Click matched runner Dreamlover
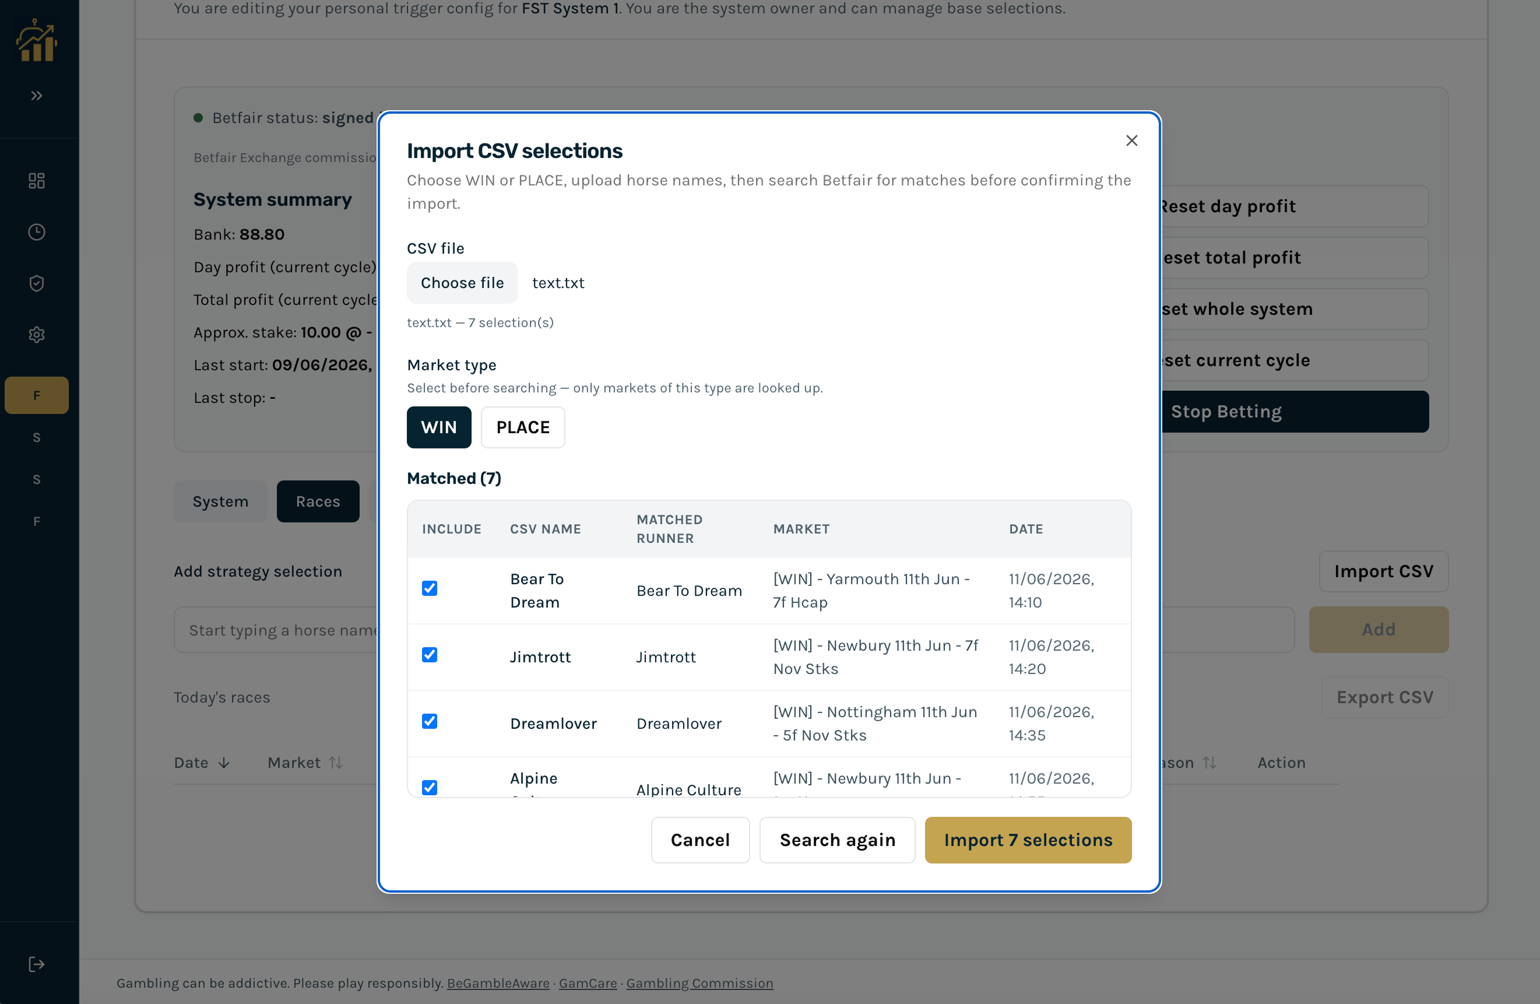This screenshot has height=1004, width=1540. tap(678, 724)
